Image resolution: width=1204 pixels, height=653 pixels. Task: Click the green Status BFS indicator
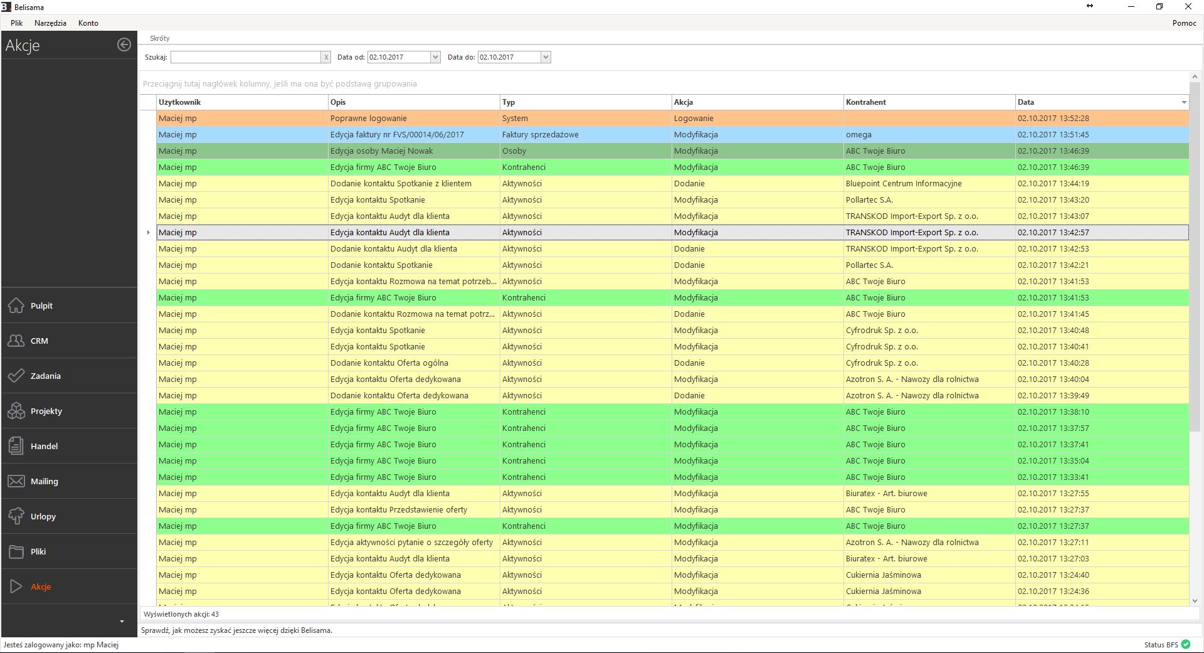[1185, 644]
